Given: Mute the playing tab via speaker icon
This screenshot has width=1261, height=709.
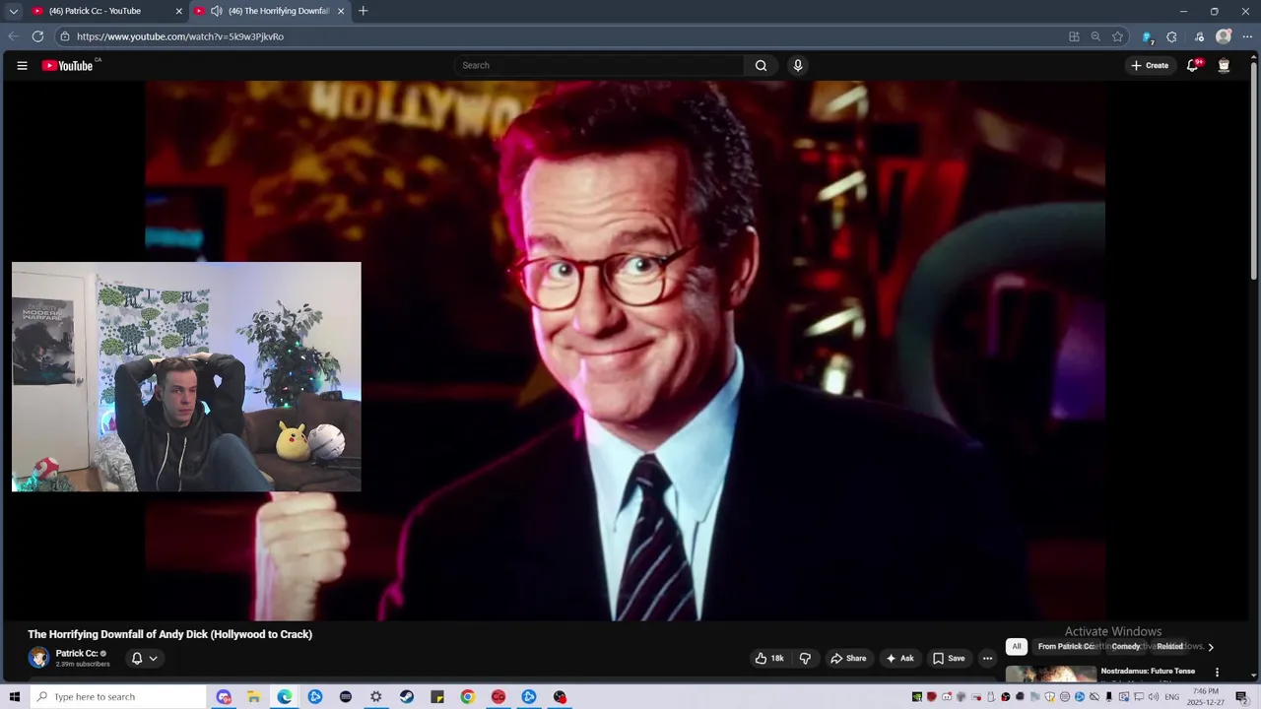Looking at the screenshot, I should (216, 11).
